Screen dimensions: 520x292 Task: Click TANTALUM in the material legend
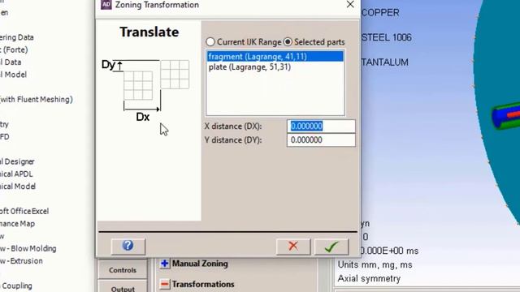point(385,62)
